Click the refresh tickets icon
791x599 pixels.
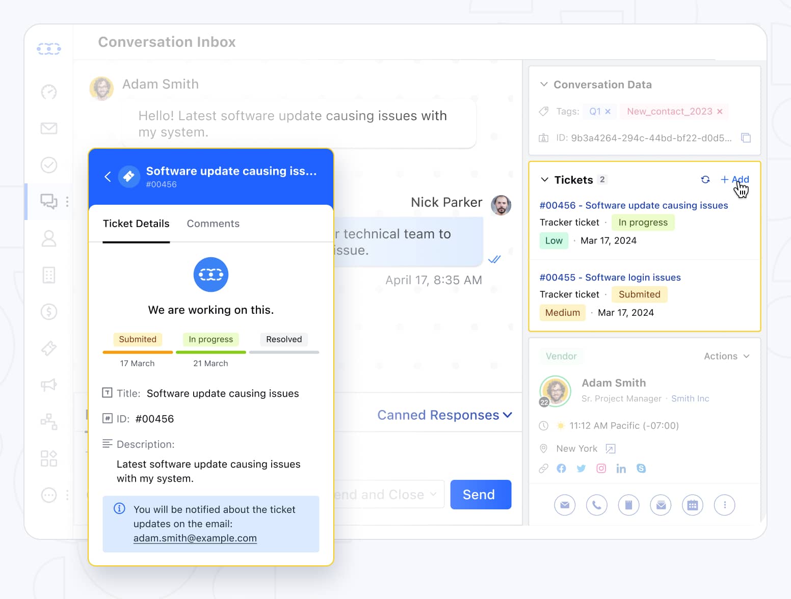705,180
